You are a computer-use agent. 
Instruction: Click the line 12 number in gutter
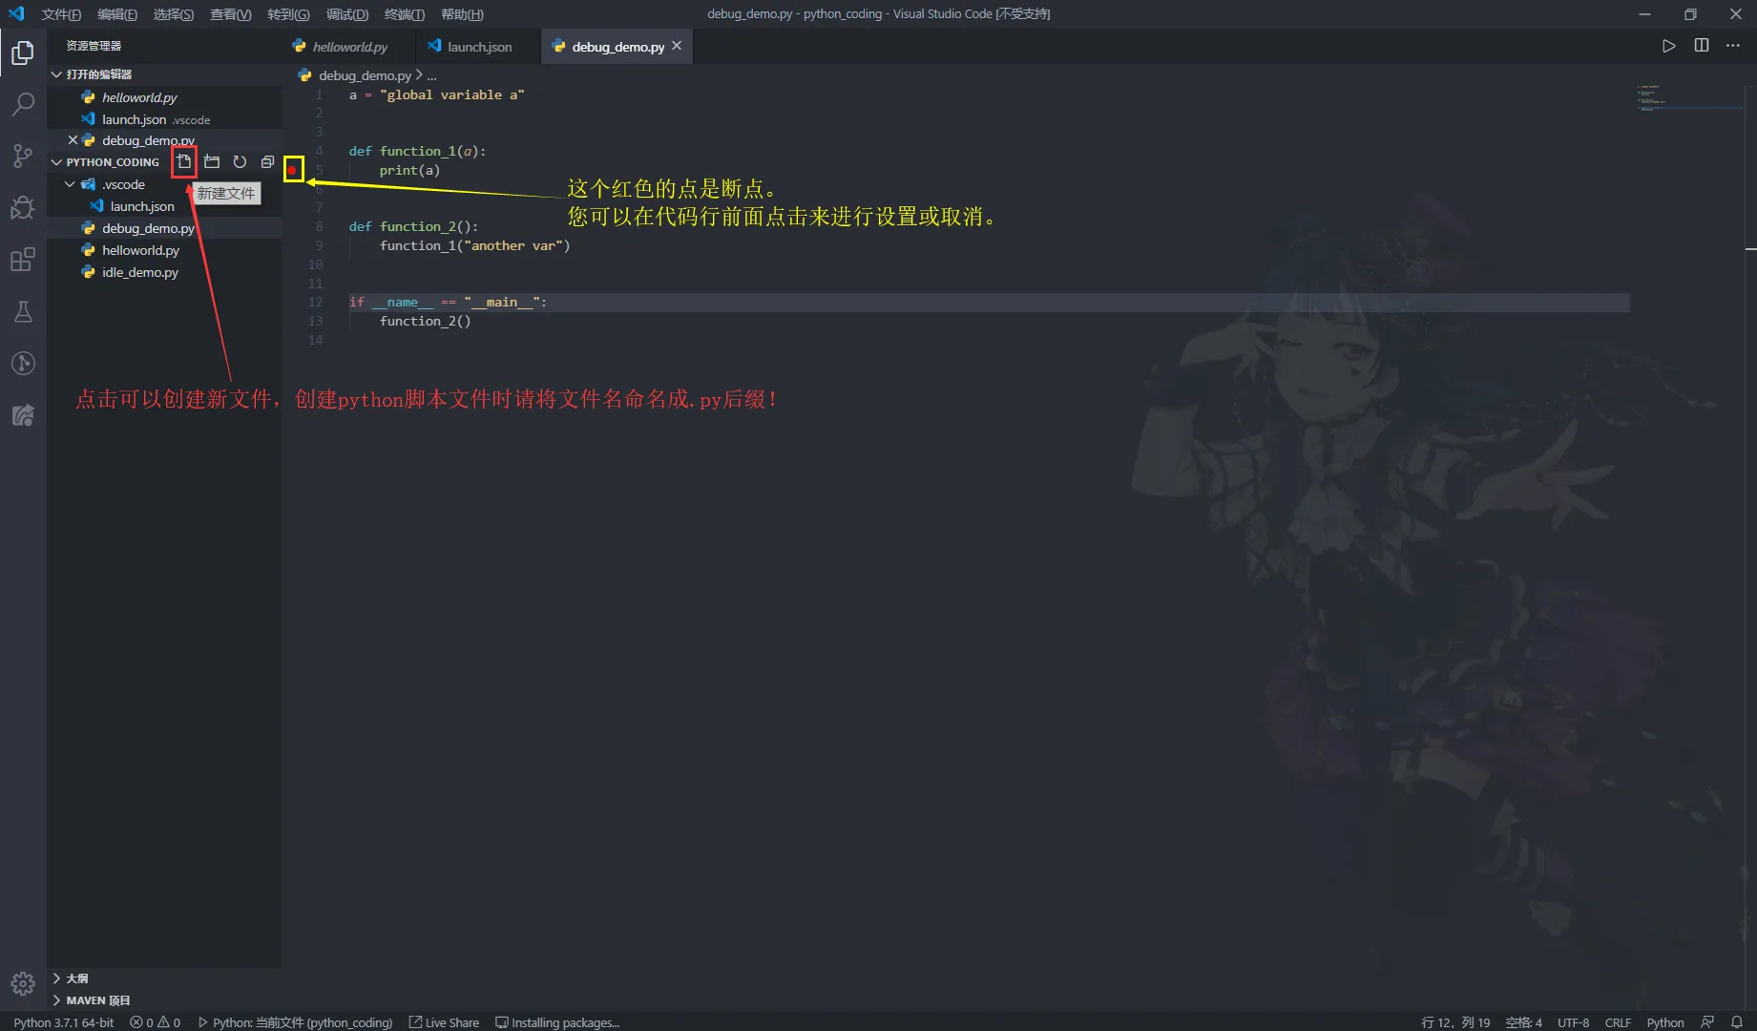(x=316, y=303)
